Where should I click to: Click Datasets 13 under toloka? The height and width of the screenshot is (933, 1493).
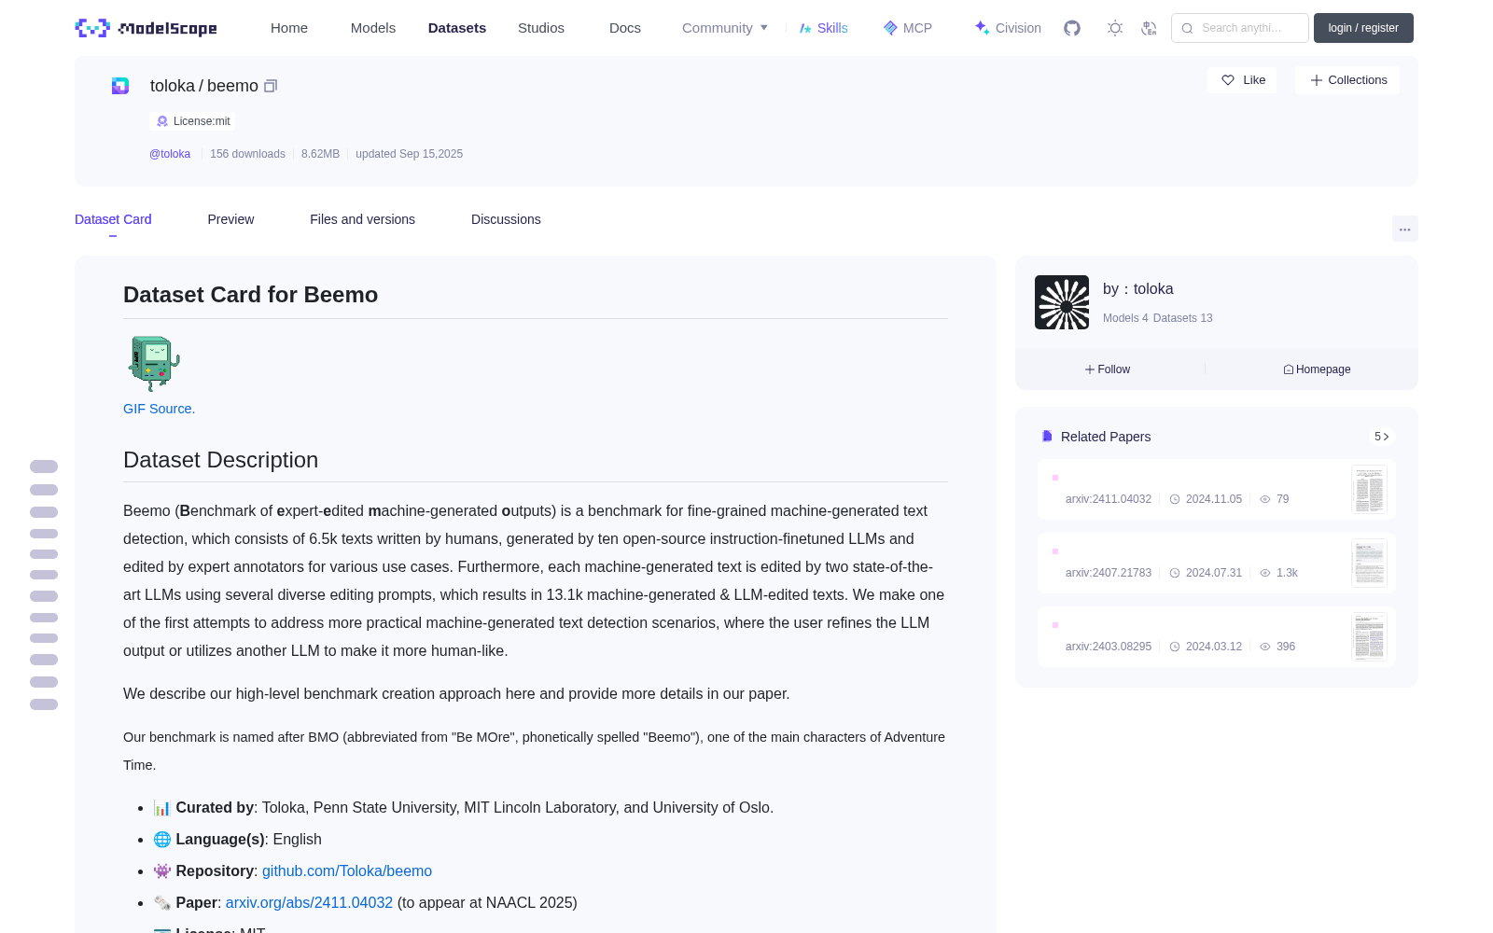click(x=1183, y=318)
